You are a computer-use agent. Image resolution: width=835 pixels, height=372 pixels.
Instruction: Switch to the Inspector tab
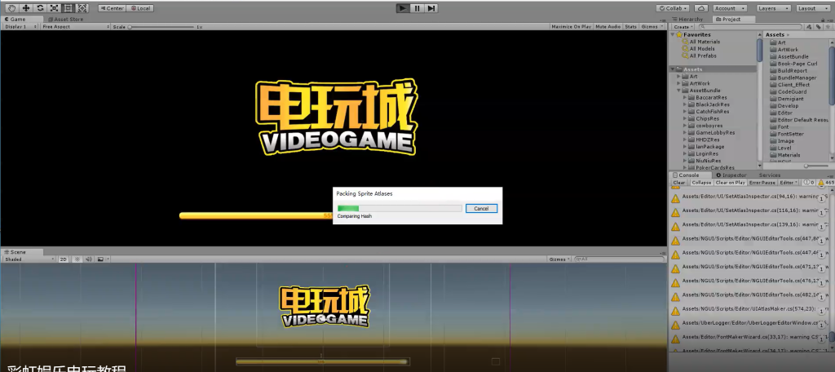coord(733,175)
